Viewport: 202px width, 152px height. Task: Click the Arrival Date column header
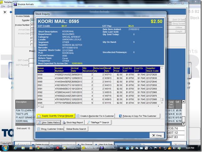tap(76, 69)
